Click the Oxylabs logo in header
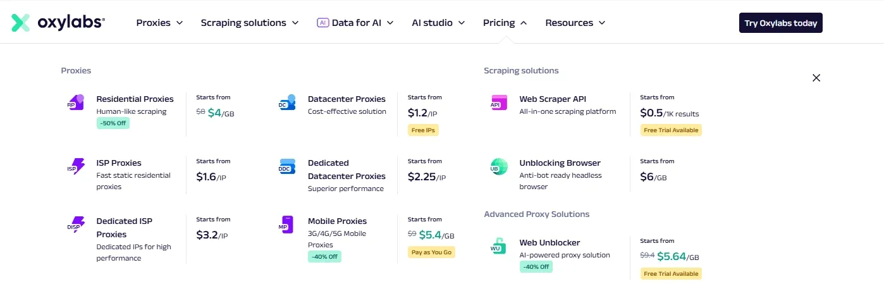The width and height of the screenshot is (884, 303). coord(58,23)
